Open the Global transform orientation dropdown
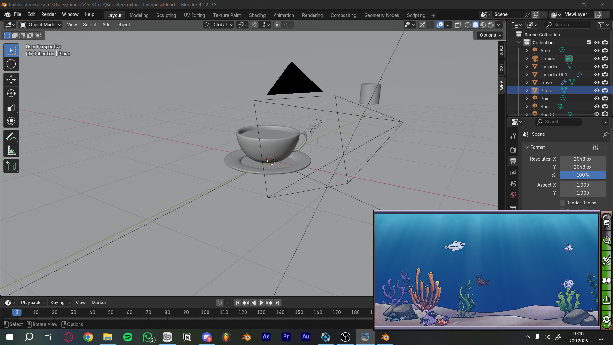The image size is (613, 345). [218, 25]
